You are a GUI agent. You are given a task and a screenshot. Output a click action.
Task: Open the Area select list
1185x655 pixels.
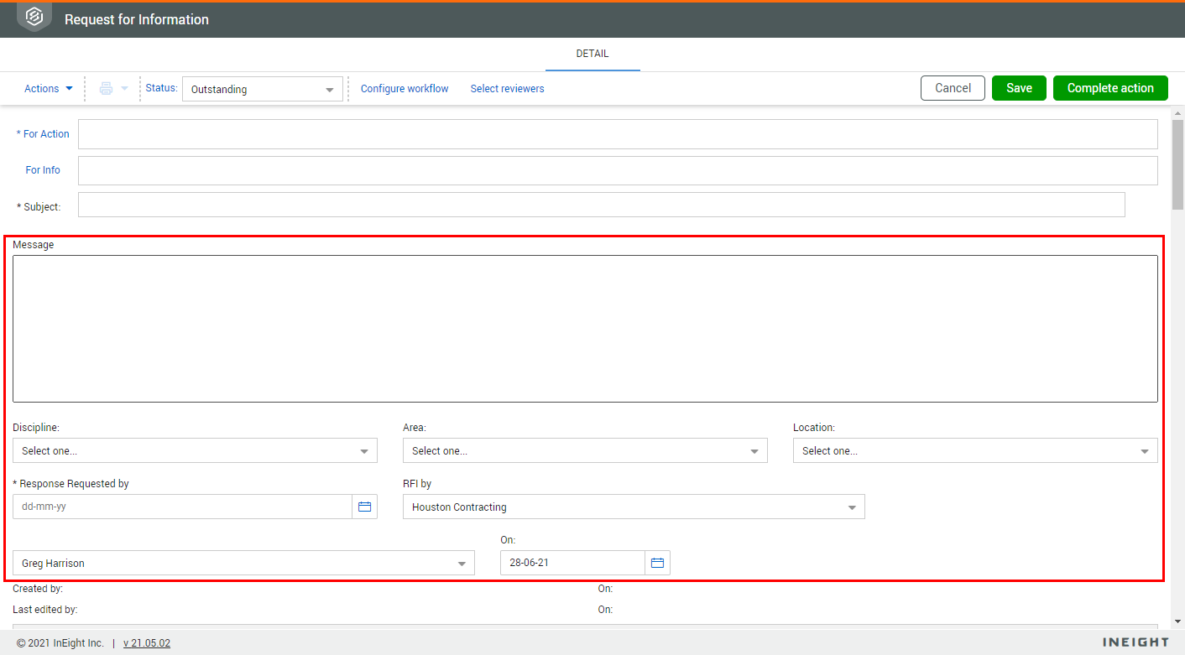coord(585,451)
